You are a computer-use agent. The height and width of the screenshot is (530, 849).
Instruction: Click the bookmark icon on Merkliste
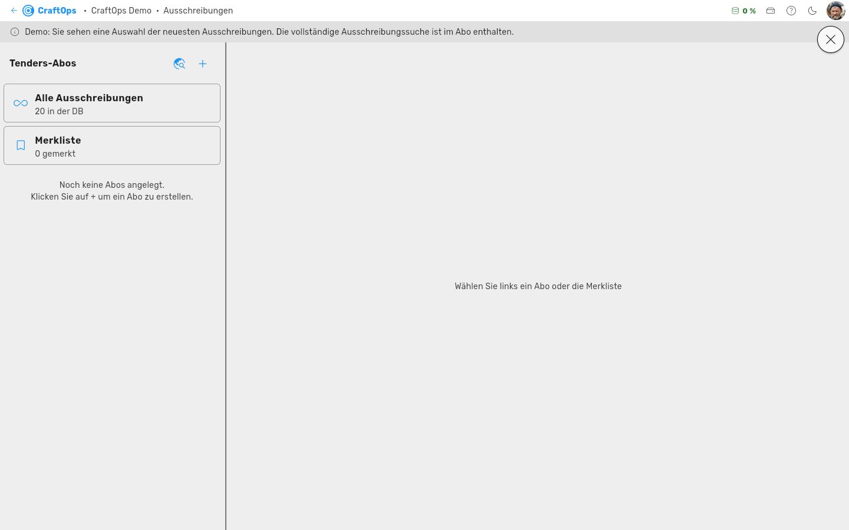point(21,145)
